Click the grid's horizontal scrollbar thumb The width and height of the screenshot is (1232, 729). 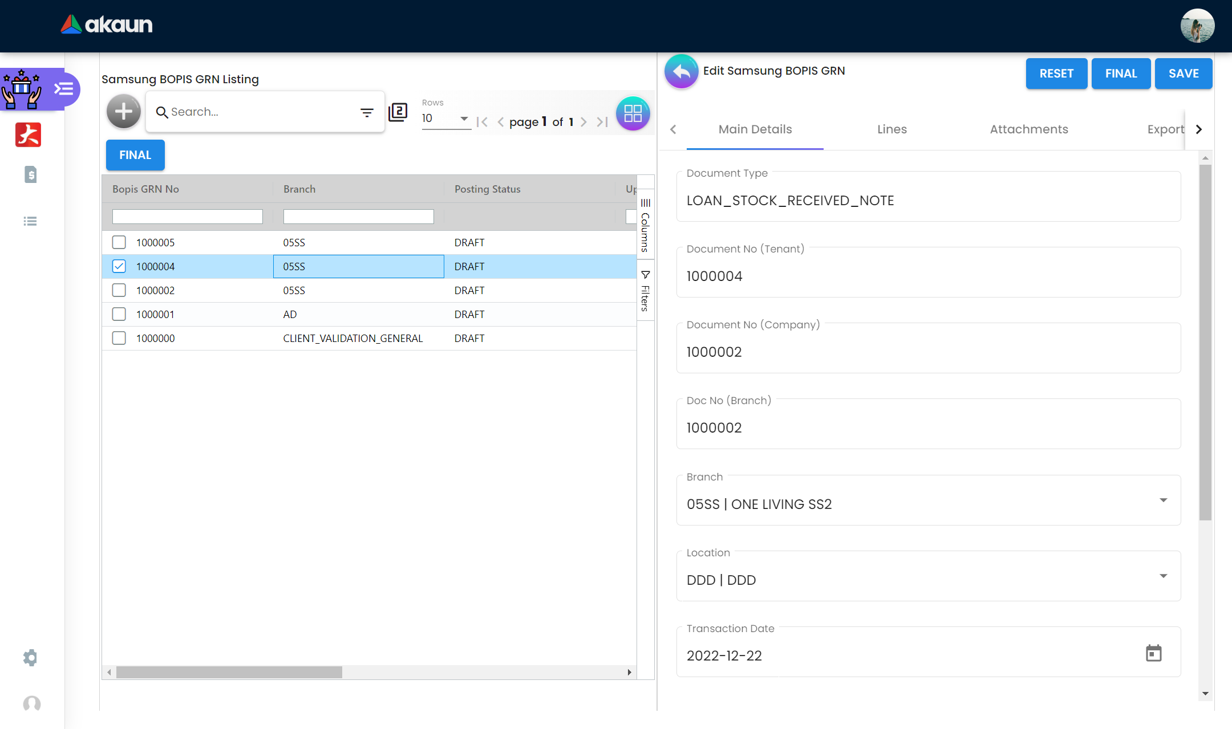pos(229,673)
